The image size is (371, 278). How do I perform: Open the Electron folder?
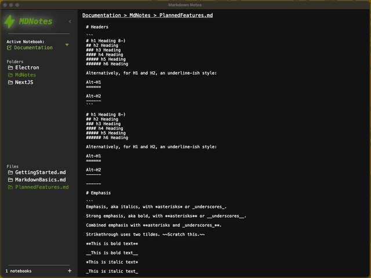point(27,68)
